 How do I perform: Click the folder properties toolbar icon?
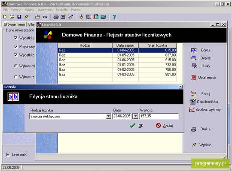click(38, 17)
